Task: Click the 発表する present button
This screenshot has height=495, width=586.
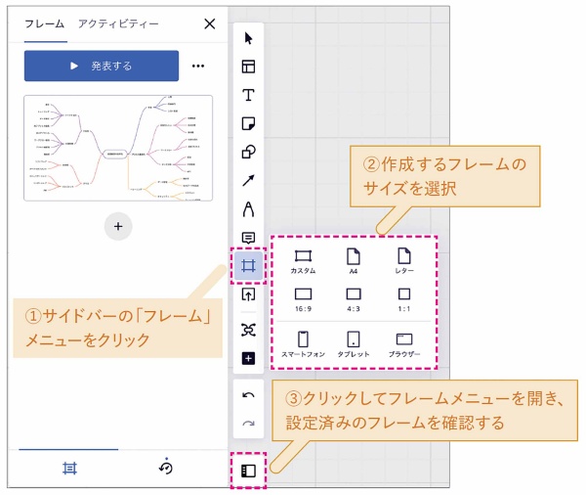Action: (x=102, y=67)
